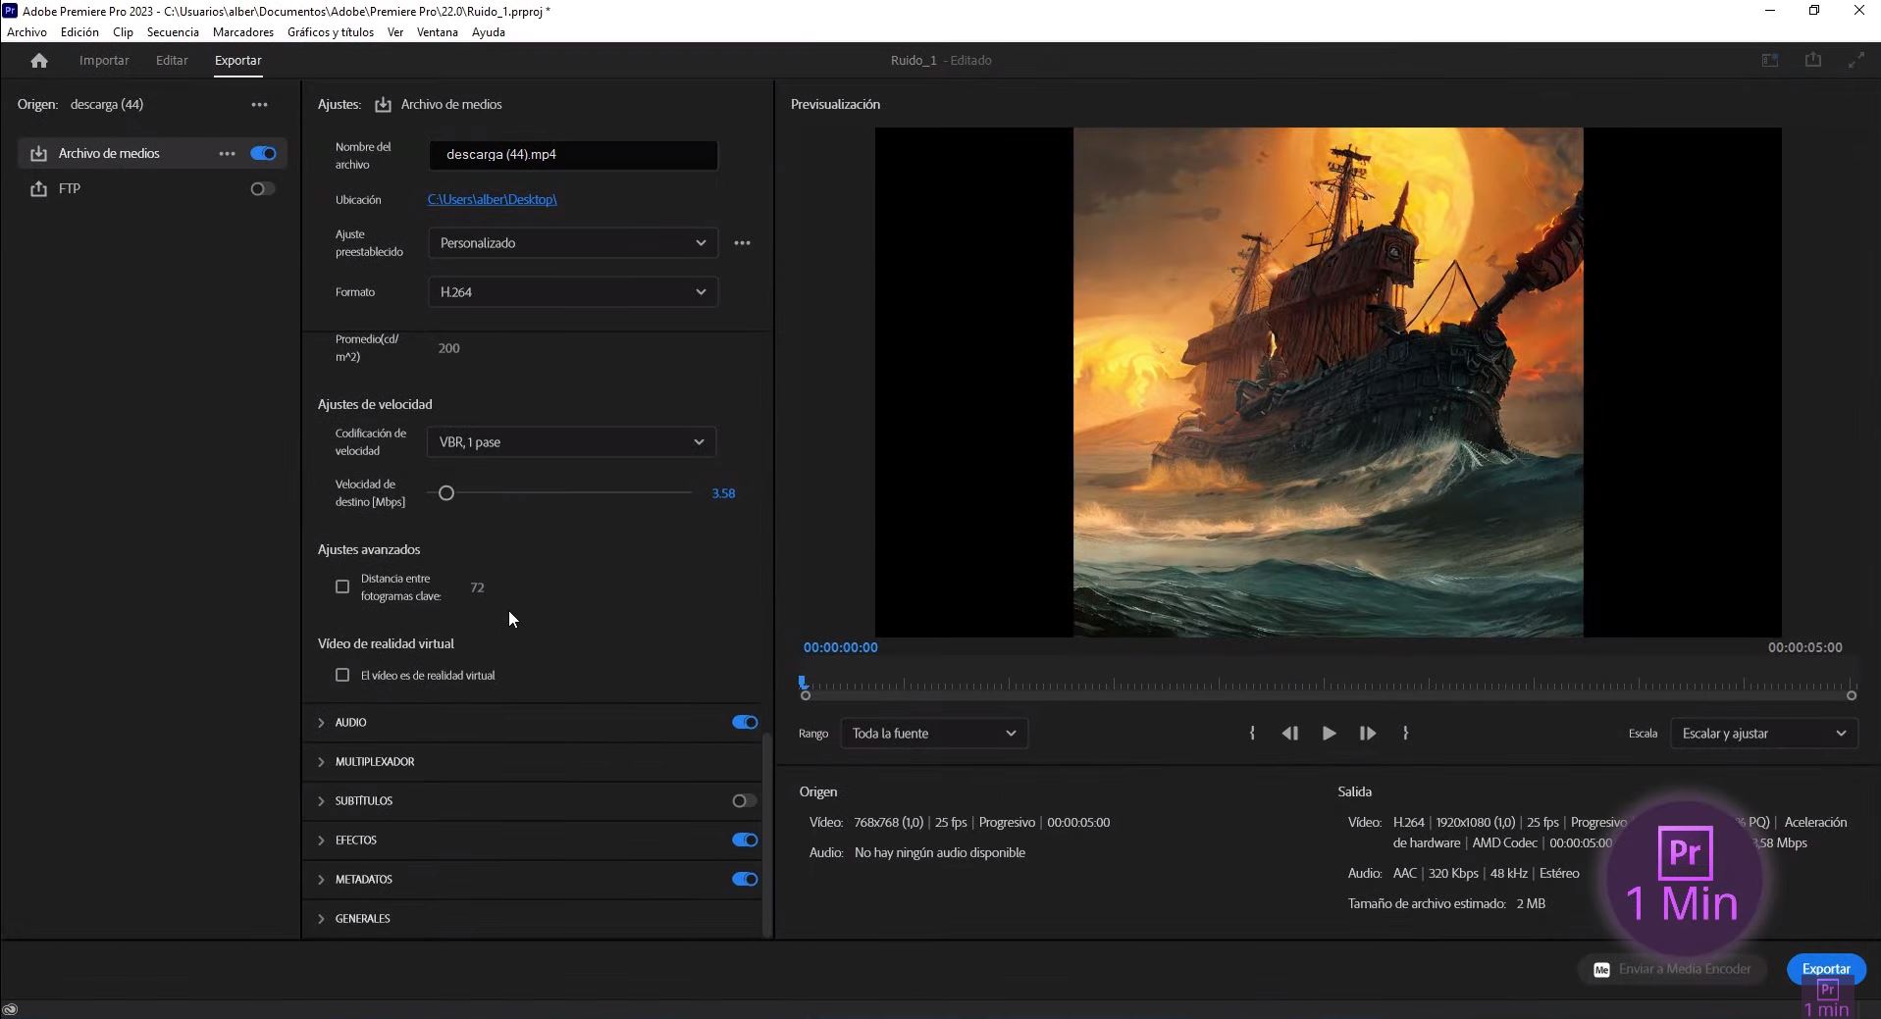Expand the MULTIPLEXADOR section
Screen dimensions: 1881x1019
pos(321,761)
